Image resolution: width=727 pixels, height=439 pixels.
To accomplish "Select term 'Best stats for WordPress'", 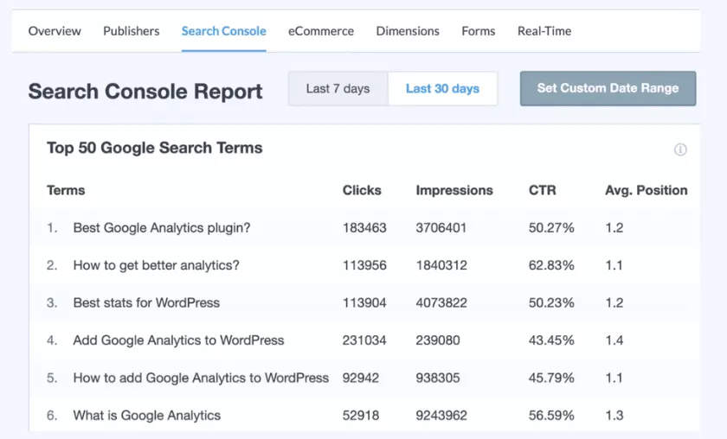I will click(146, 302).
